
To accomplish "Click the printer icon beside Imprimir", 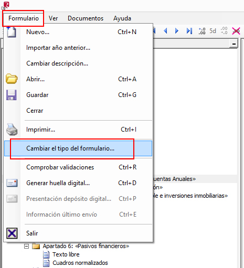I will (x=12, y=130).
